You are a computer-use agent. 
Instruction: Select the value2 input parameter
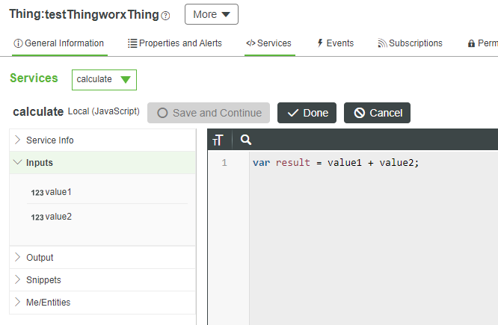coord(108,217)
